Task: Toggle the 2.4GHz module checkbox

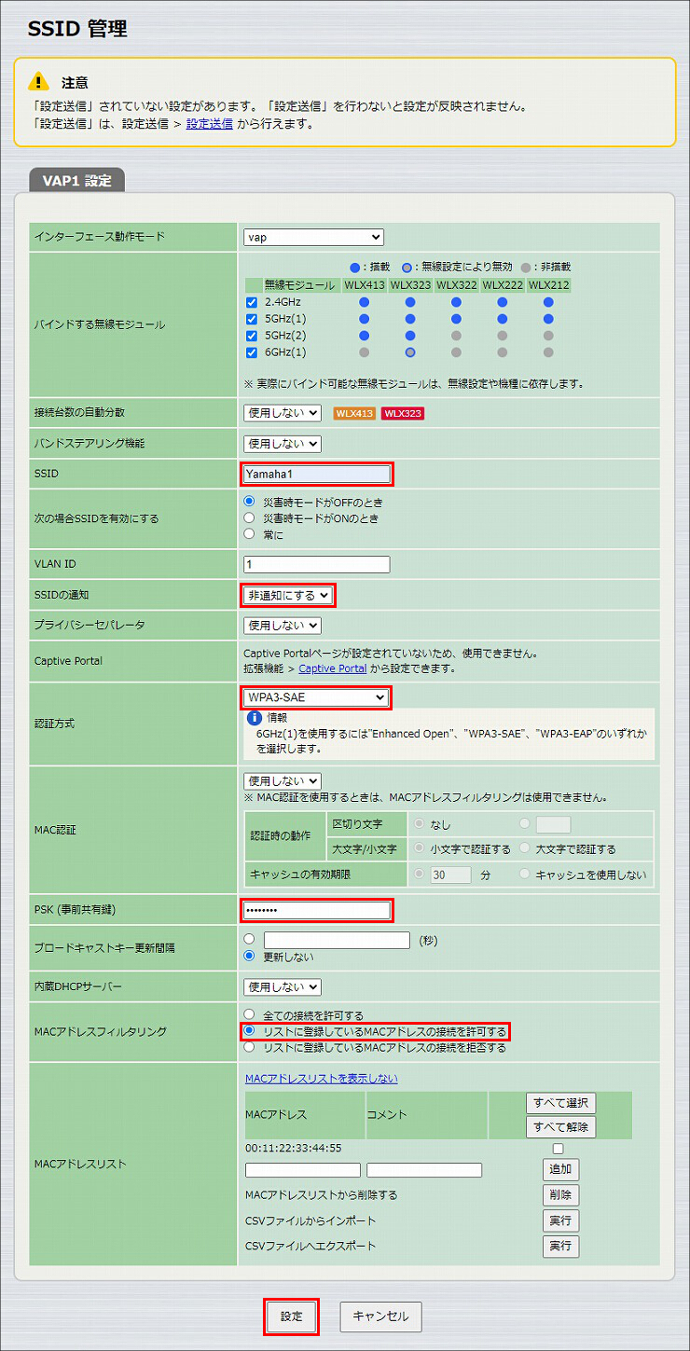Action: click(252, 303)
